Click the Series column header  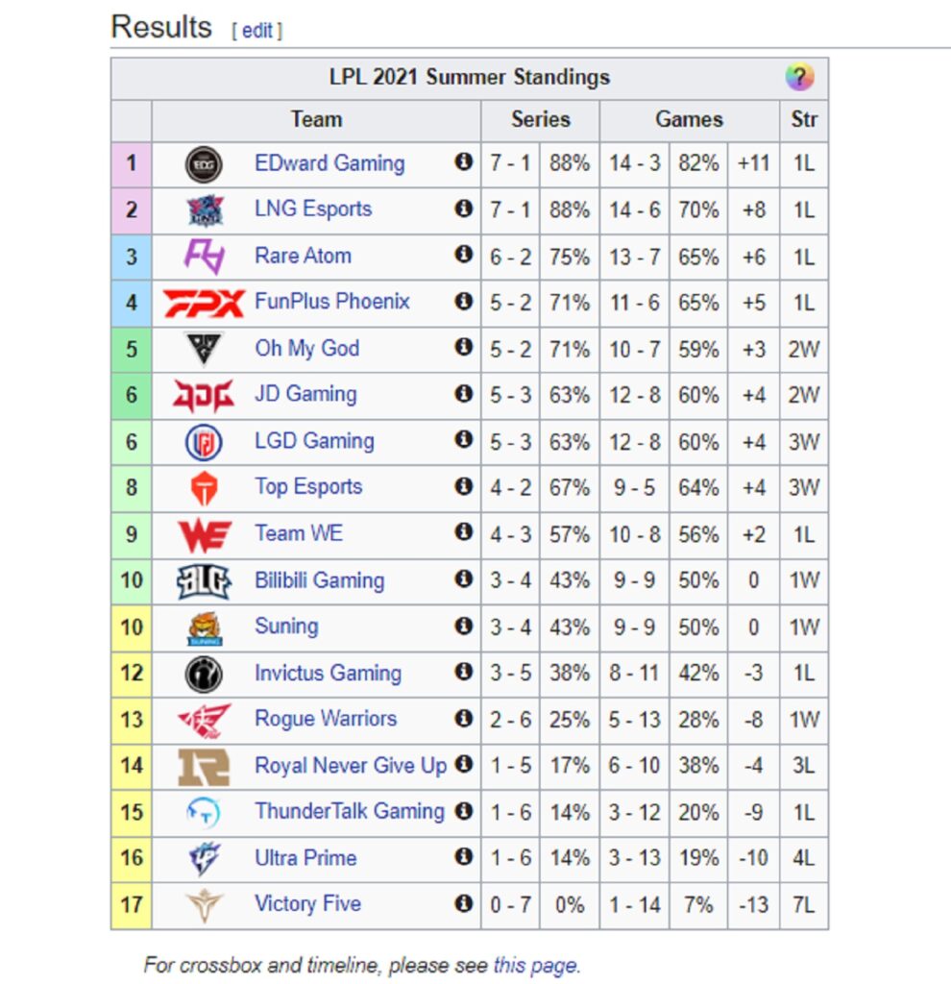541,119
